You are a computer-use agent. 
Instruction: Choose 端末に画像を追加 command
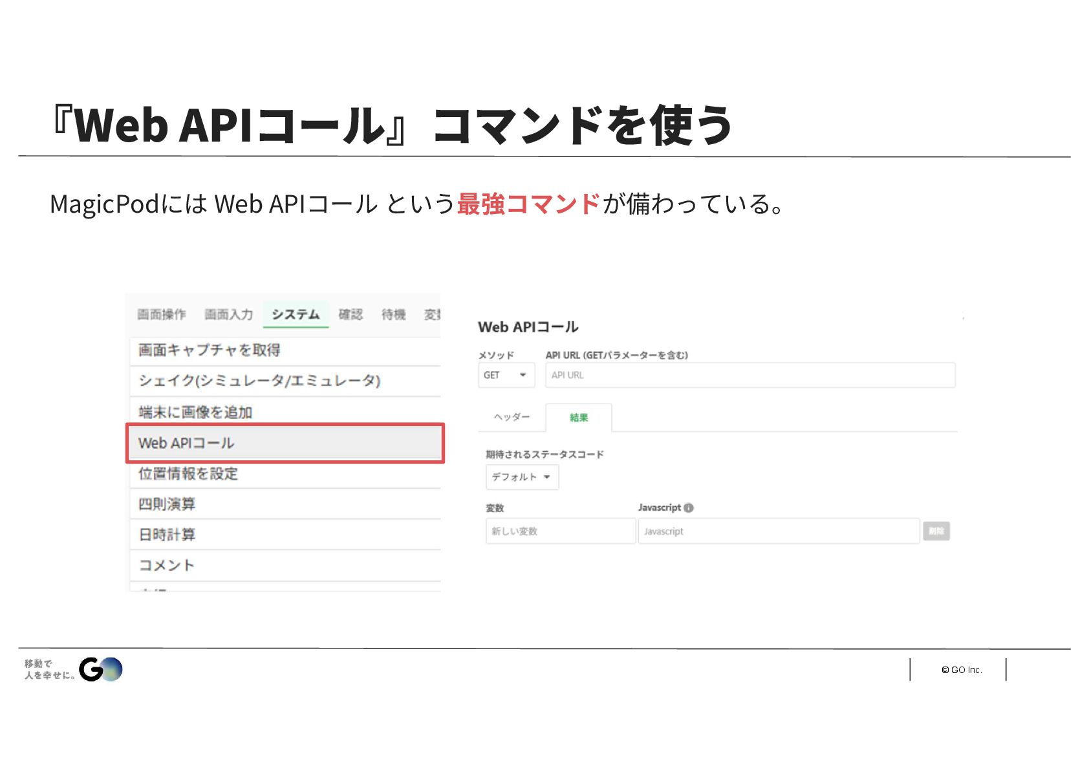[x=285, y=411]
